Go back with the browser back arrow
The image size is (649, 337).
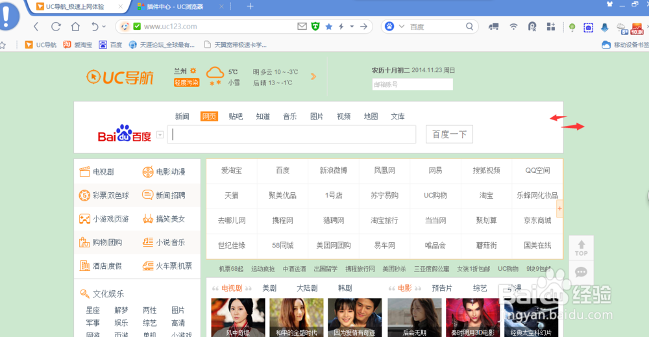tap(36, 27)
